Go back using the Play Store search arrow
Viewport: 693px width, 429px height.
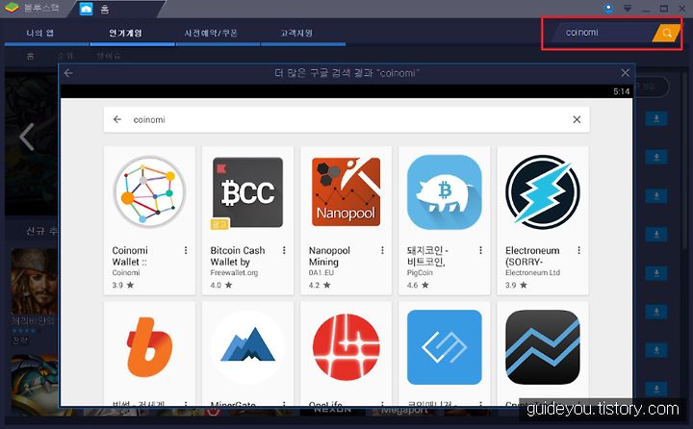[x=117, y=119]
